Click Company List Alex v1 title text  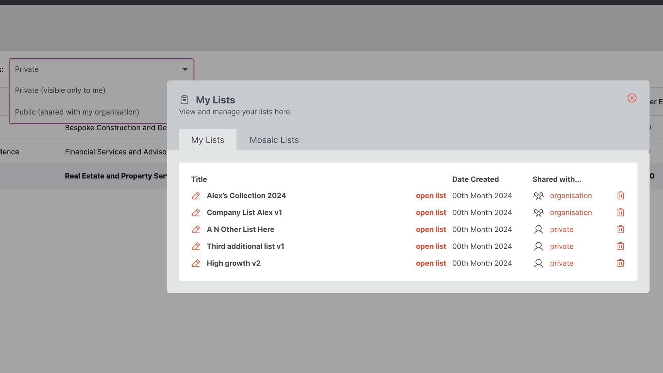(244, 213)
